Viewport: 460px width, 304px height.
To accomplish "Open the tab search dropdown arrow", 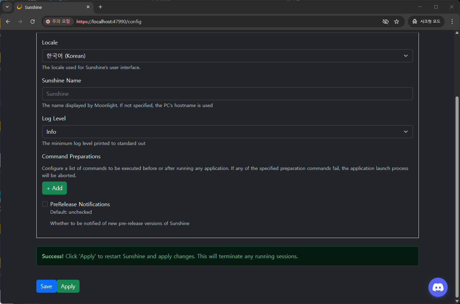I will 7,7.
